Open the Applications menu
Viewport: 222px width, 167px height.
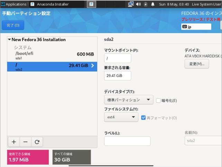tap(15, 4)
